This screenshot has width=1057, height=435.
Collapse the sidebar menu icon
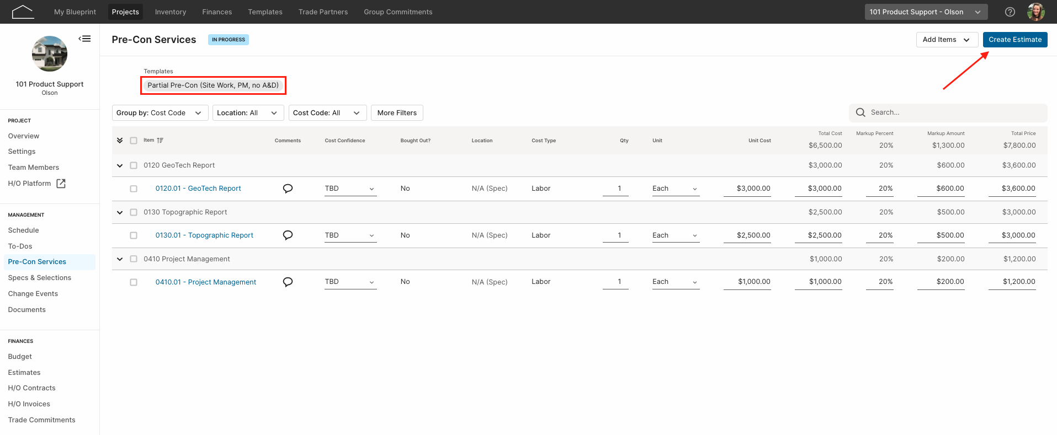84,39
